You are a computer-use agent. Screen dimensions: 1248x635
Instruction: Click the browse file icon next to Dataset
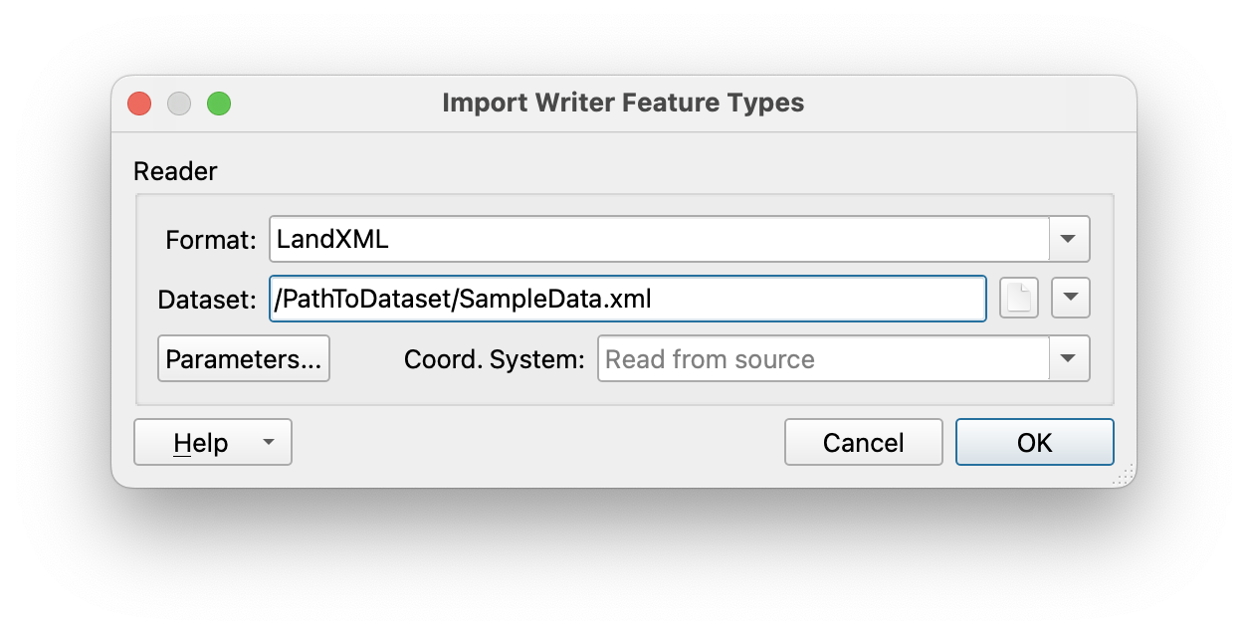1018,298
